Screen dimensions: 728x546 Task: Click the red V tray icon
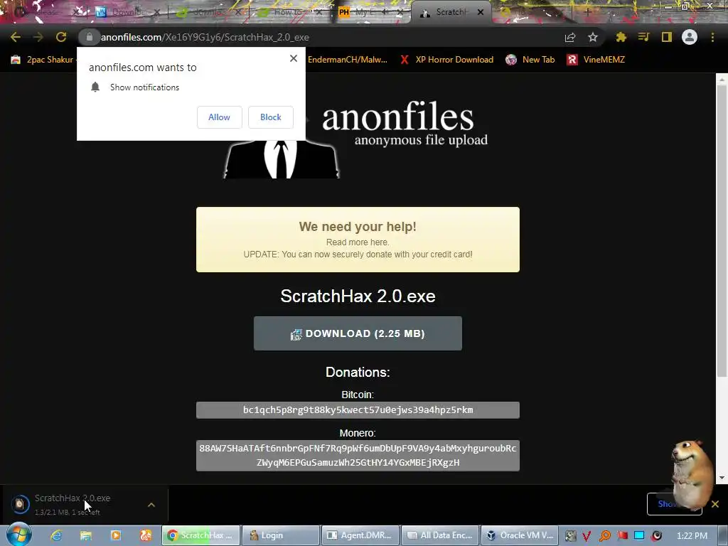pos(587,536)
